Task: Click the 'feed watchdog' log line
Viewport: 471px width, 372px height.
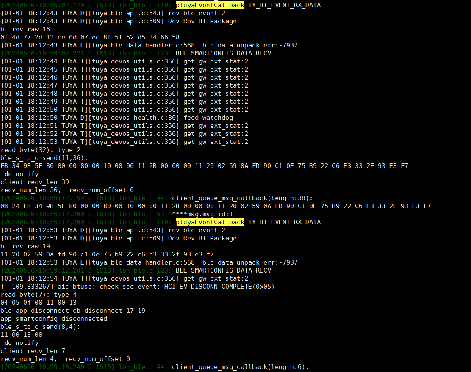Action: pyautogui.click(x=117, y=118)
